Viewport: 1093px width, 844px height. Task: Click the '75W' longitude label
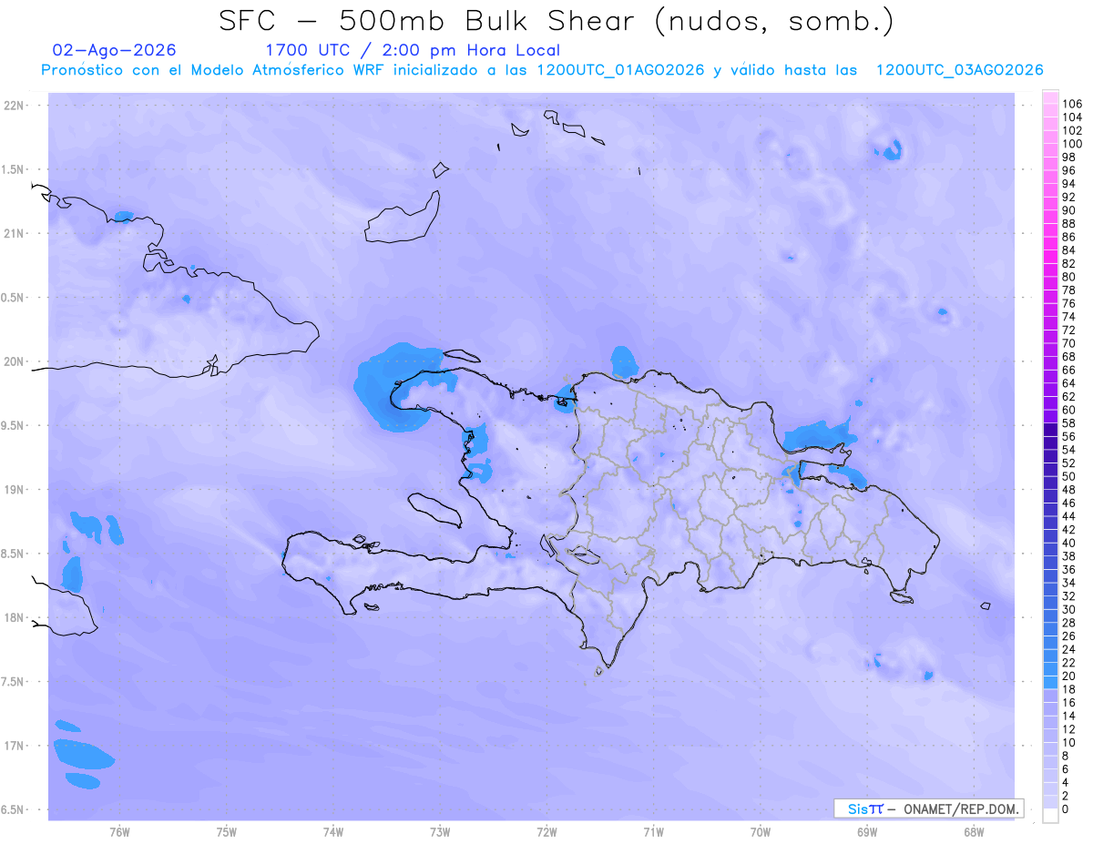click(x=227, y=832)
